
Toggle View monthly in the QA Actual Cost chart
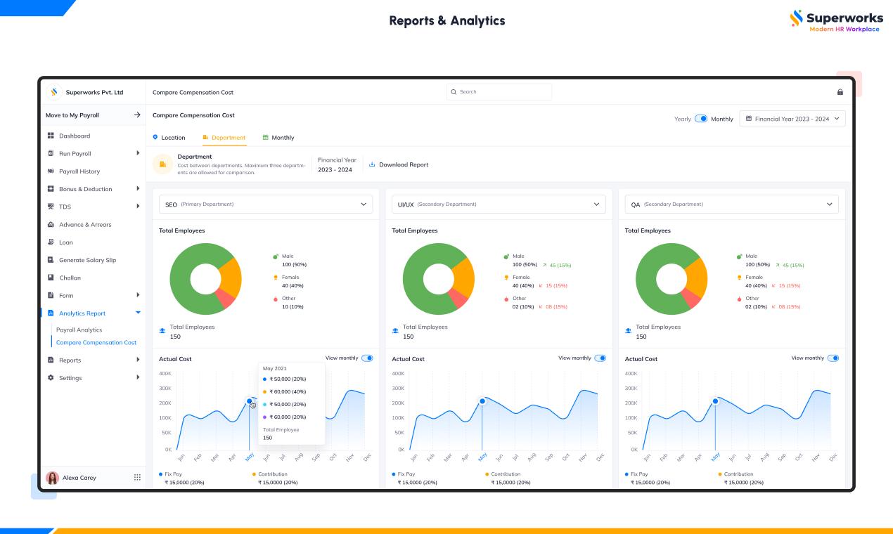pos(833,358)
